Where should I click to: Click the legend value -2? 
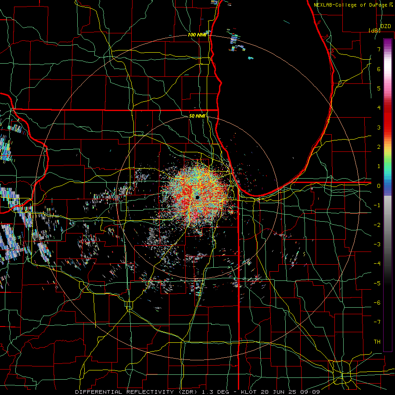click(x=377, y=225)
